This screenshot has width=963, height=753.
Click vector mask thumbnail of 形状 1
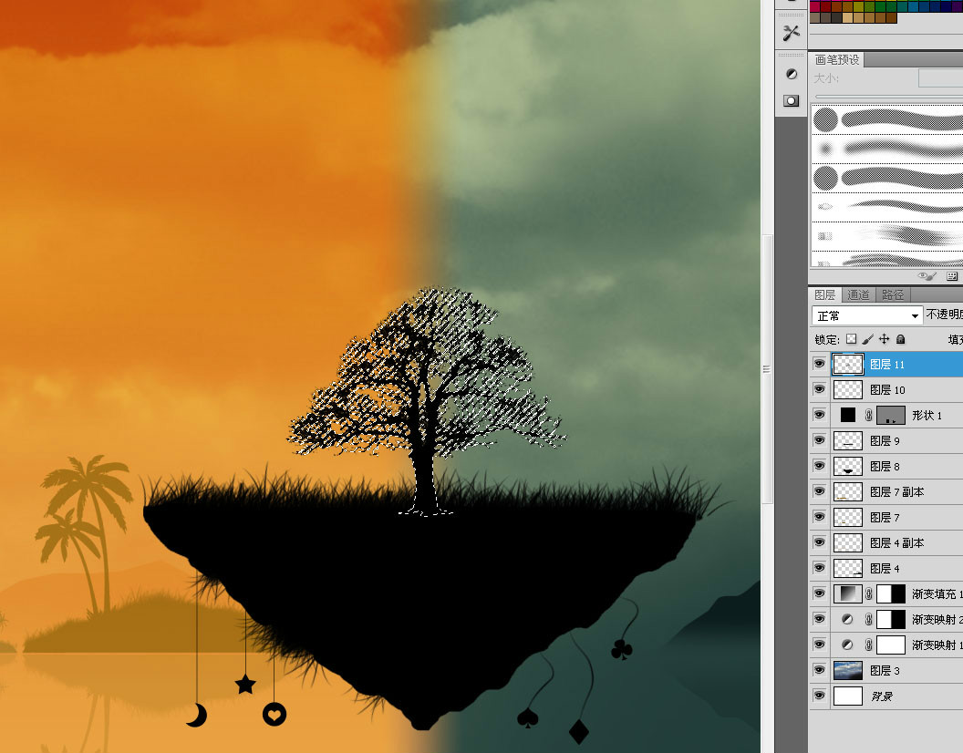click(891, 416)
